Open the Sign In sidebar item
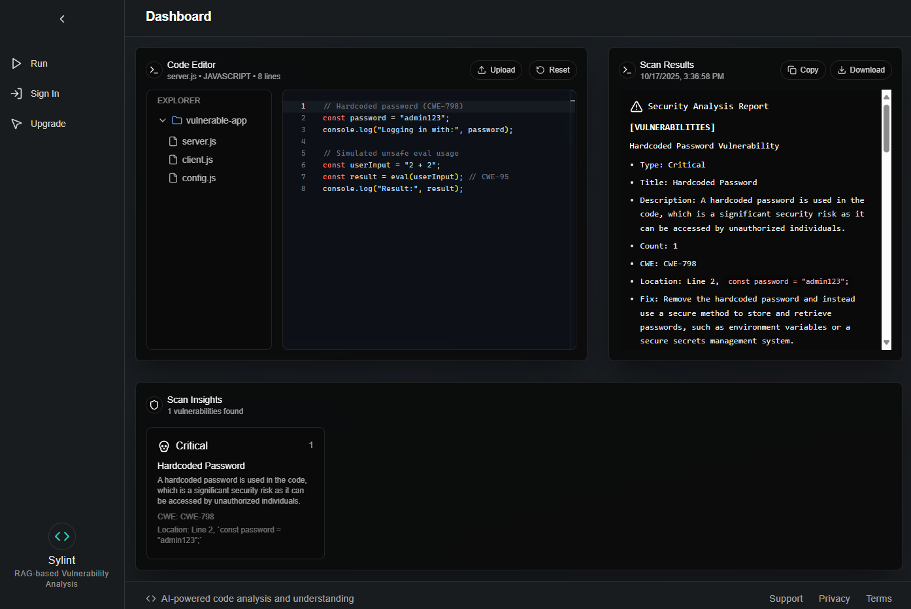Image resolution: width=911 pixels, height=609 pixels. 44,94
